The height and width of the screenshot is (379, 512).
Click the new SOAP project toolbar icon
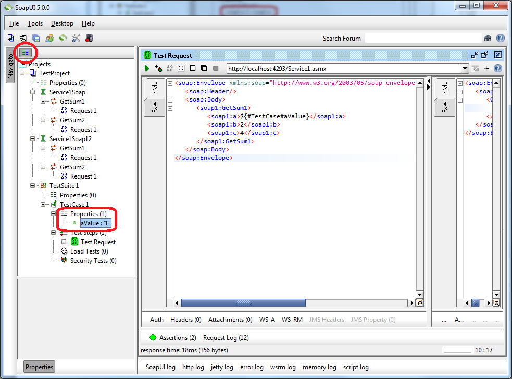(x=11, y=38)
